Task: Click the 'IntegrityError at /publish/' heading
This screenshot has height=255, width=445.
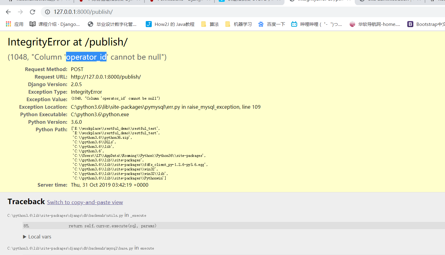Action: tap(68, 42)
